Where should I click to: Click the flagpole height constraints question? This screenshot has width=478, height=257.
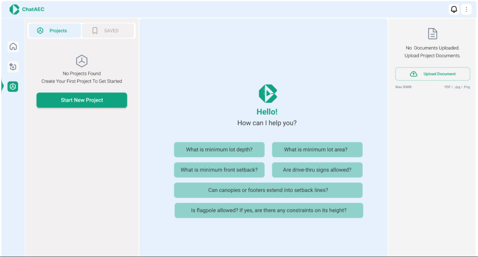[x=268, y=210]
